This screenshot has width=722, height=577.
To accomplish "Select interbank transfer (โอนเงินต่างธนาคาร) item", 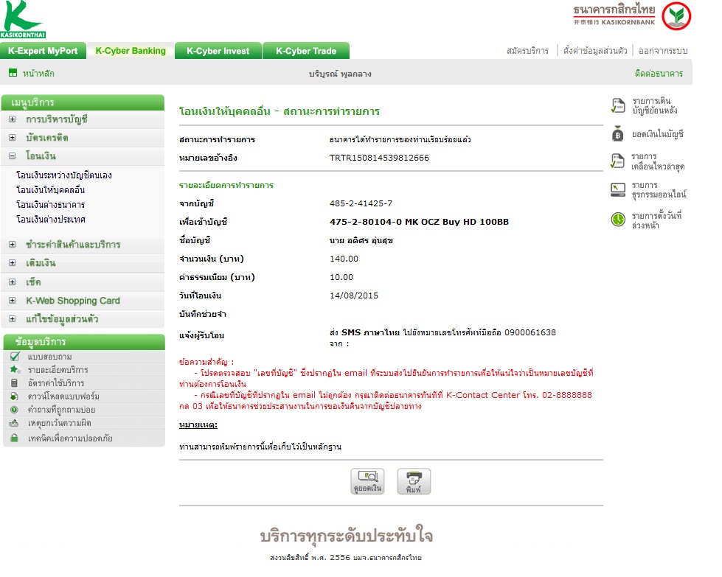I will point(51,205).
